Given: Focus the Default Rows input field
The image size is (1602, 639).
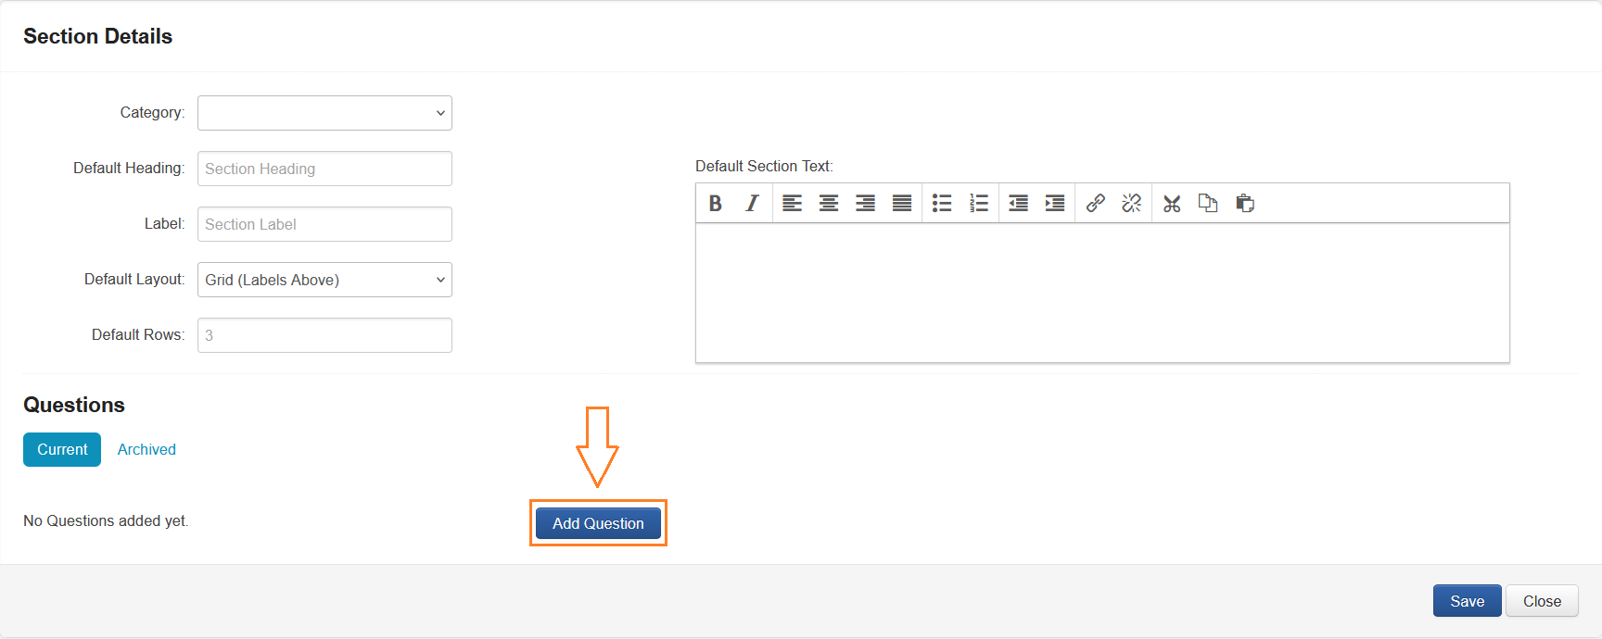Looking at the screenshot, I should click(324, 335).
